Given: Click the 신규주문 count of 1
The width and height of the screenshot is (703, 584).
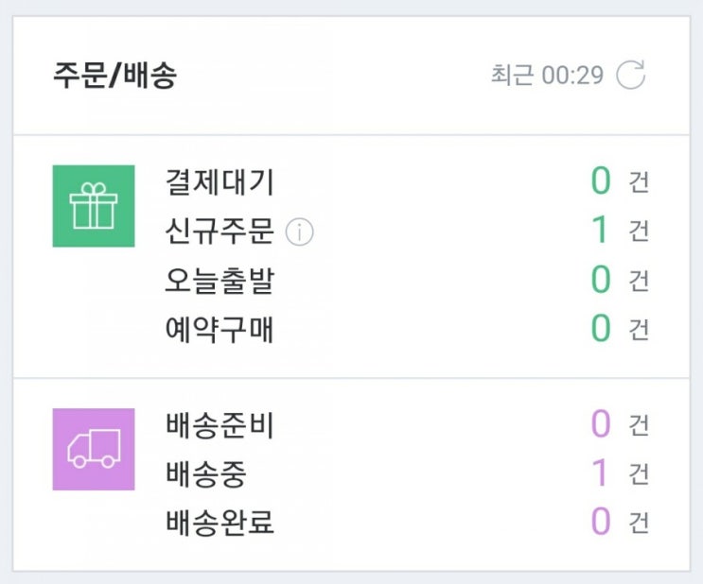Looking at the screenshot, I should tap(599, 231).
